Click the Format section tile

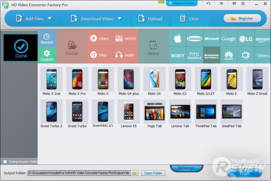coord(72,47)
